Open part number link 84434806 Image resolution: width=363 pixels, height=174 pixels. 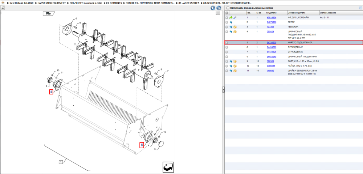(x=271, y=47)
